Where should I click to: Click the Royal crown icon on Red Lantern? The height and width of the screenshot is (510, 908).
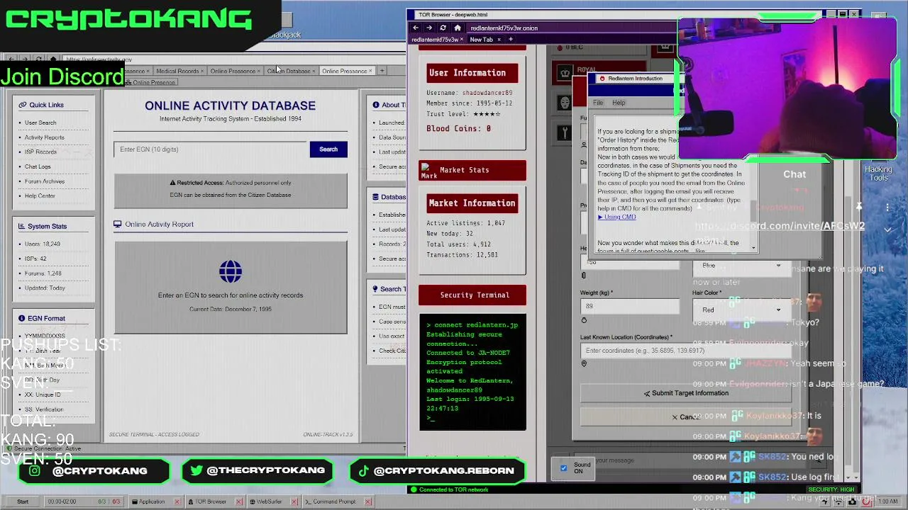tap(565, 73)
